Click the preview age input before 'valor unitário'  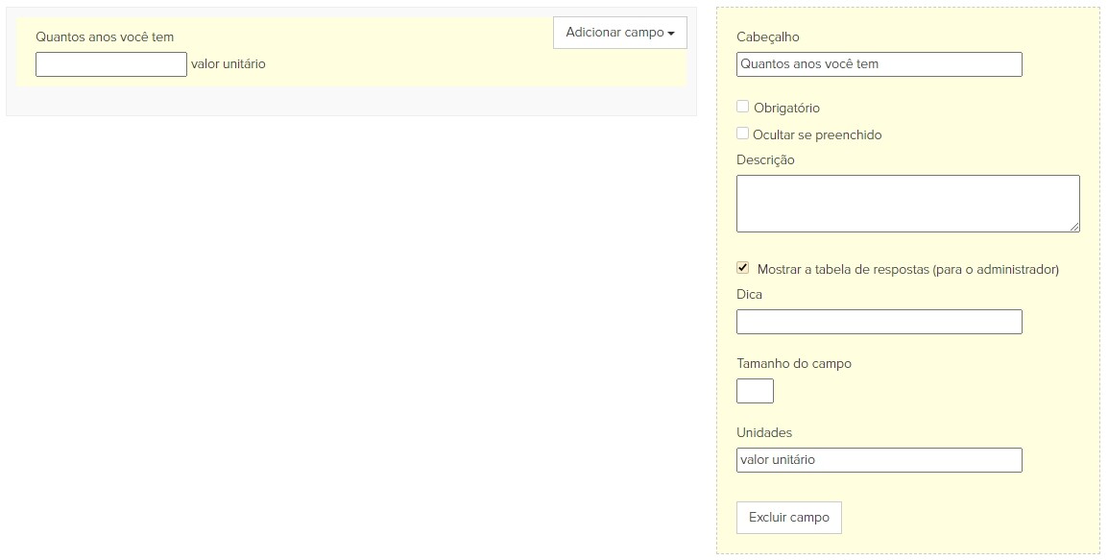(x=111, y=64)
